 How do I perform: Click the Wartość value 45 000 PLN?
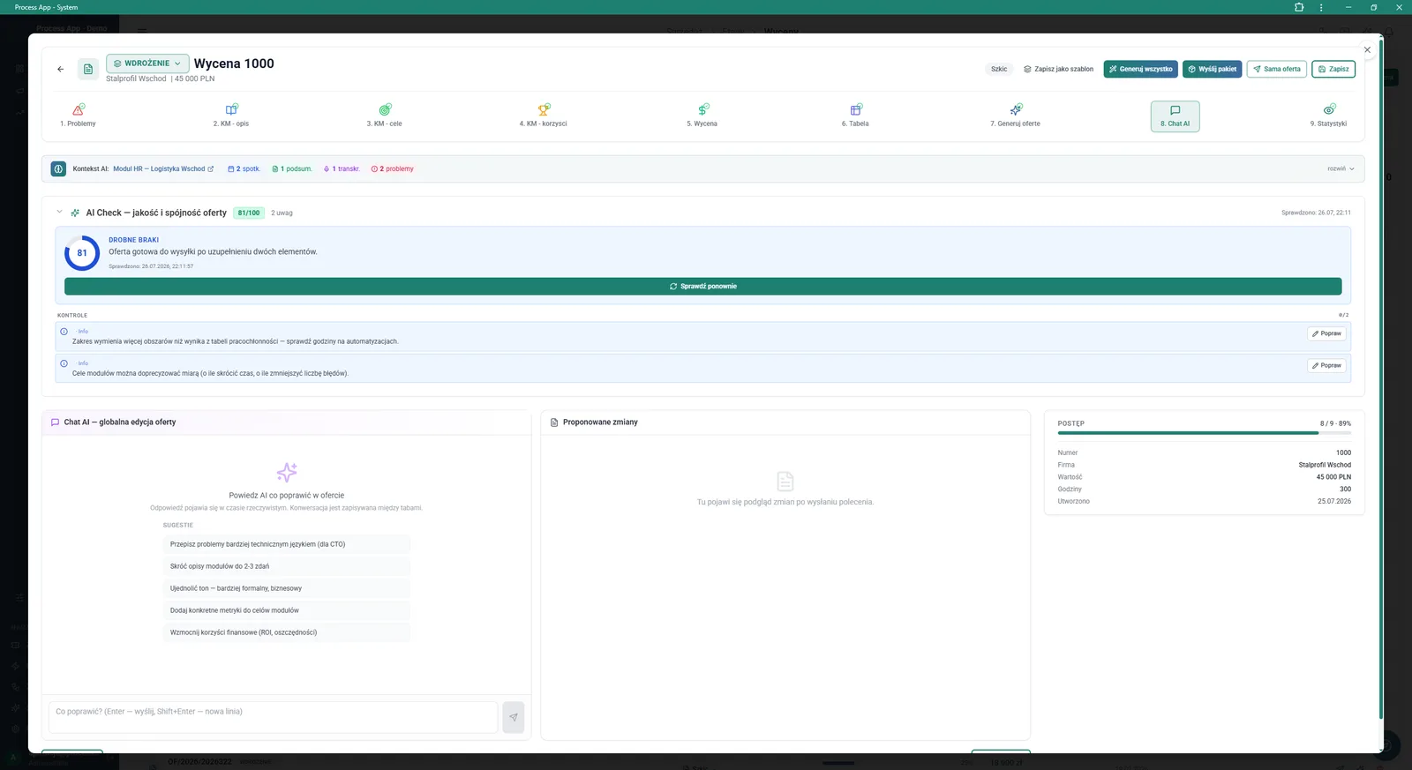click(x=1333, y=477)
